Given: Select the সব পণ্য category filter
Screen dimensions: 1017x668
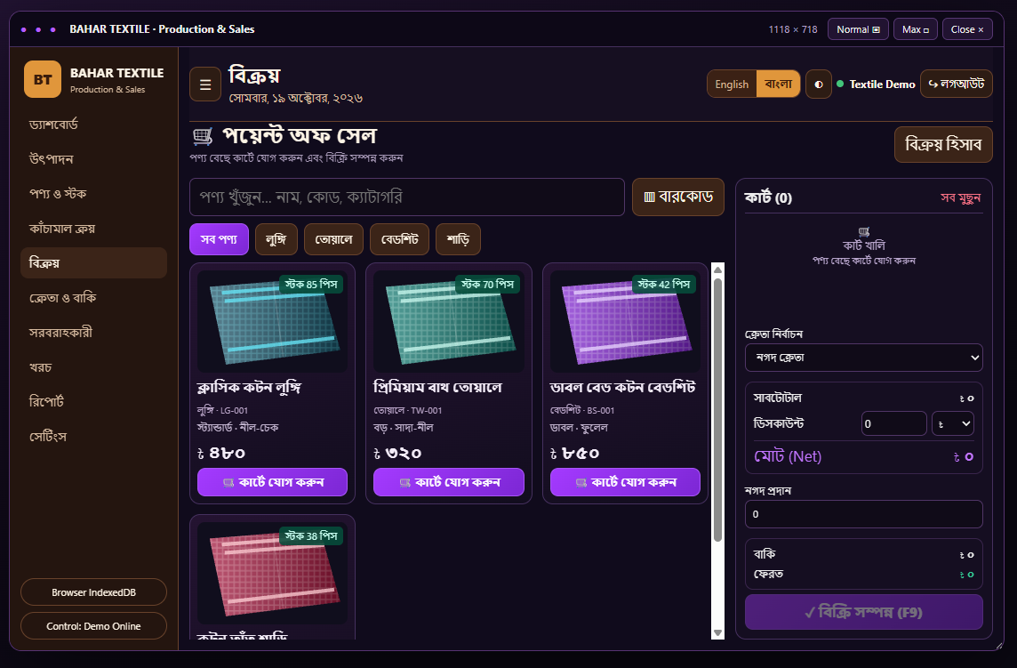Looking at the screenshot, I should coord(219,239).
